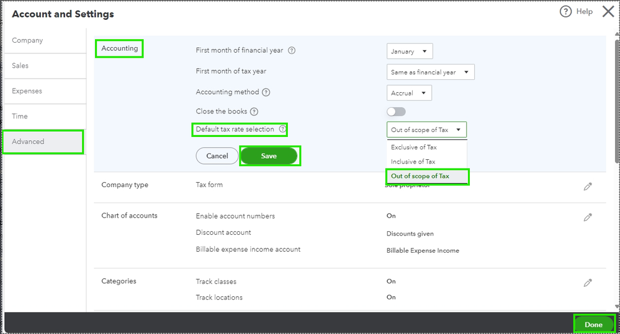The height and width of the screenshot is (334, 620).
Task: Click the Done button
Action: pyautogui.click(x=593, y=325)
